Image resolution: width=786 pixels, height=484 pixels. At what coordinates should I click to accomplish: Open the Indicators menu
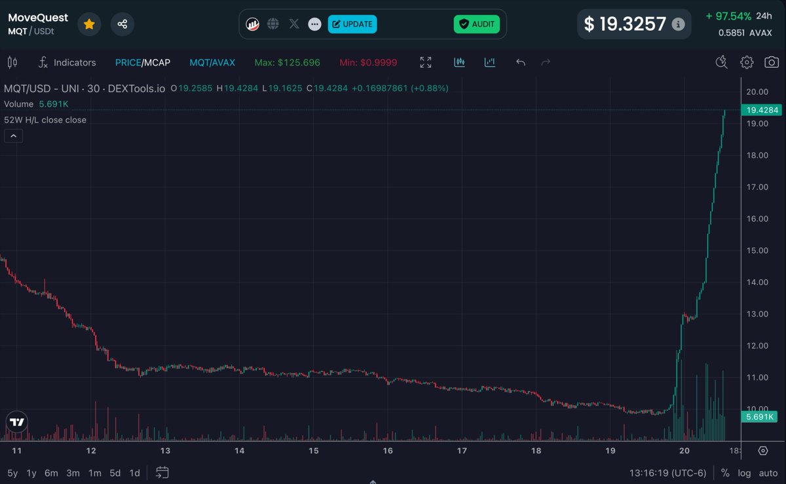click(x=67, y=62)
